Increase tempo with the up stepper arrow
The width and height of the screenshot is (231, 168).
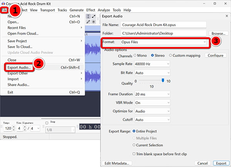coord(14,127)
